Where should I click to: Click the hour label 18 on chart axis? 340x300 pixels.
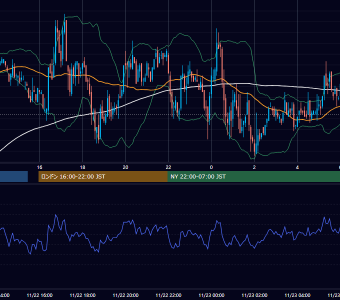(82, 167)
